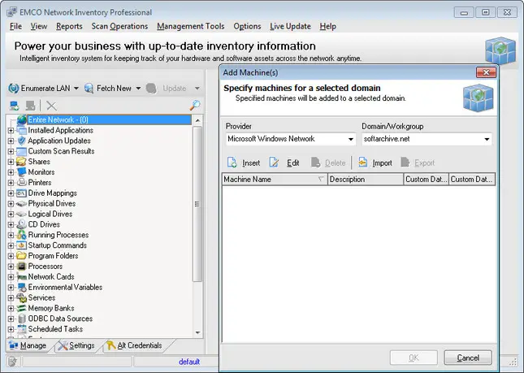Click the Fetch New icon

[89, 89]
